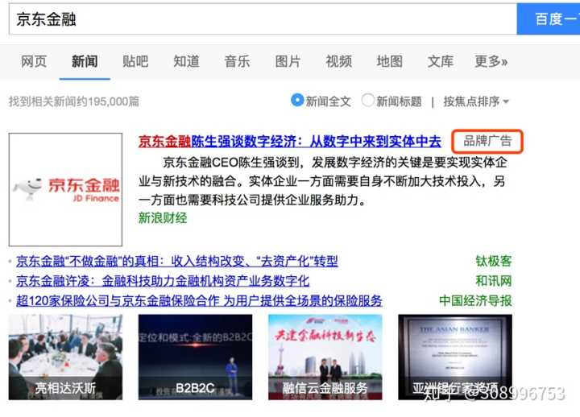Open the B2B2C thumbnail
This screenshot has width=580, height=417.
click(195, 357)
